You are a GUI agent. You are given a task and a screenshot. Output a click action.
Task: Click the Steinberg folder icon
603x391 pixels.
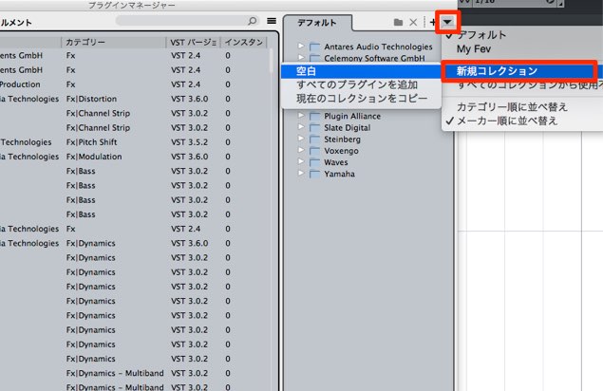tap(315, 140)
